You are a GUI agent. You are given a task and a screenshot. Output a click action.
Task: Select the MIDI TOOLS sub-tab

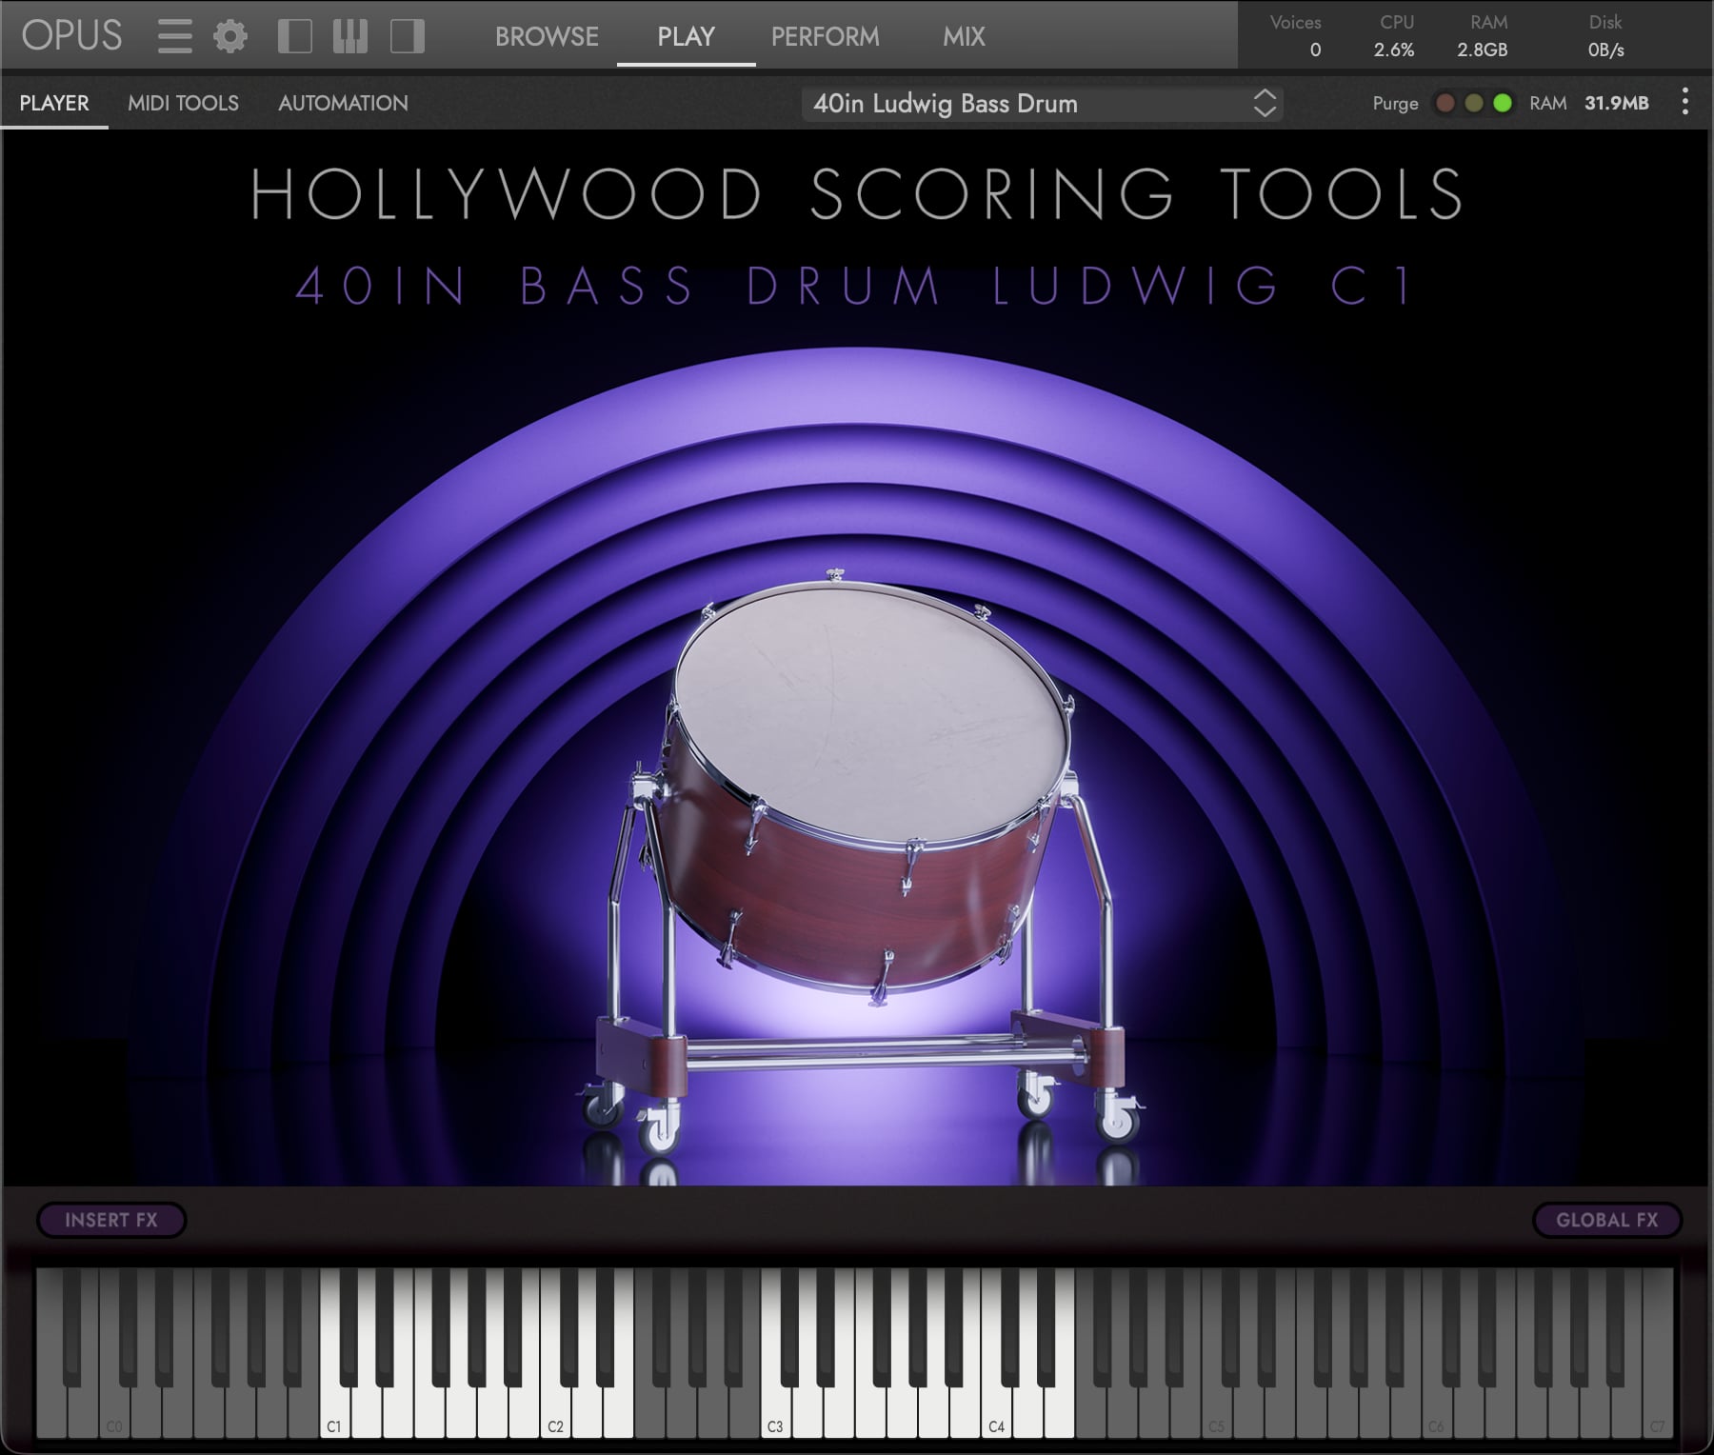click(183, 103)
